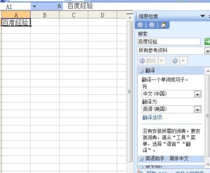The width and height of the screenshot is (210, 173).
Task: Click the 返回 back button
Action: (148, 61)
